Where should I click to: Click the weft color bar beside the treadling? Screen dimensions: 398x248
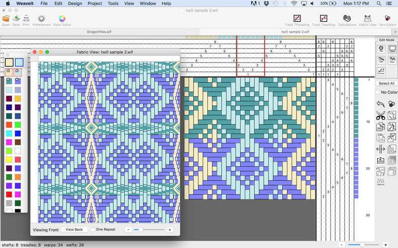coord(356,138)
